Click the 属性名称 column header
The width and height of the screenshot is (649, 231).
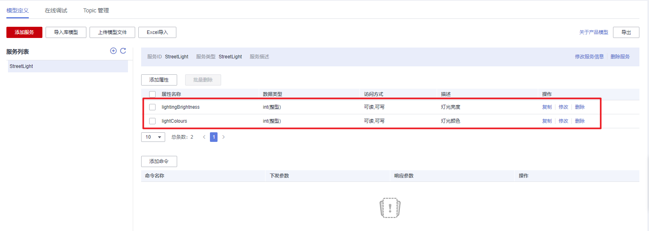pyautogui.click(x=171, y=94)
